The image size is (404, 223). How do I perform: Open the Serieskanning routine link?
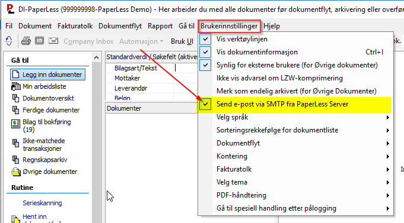coord(42,203)
